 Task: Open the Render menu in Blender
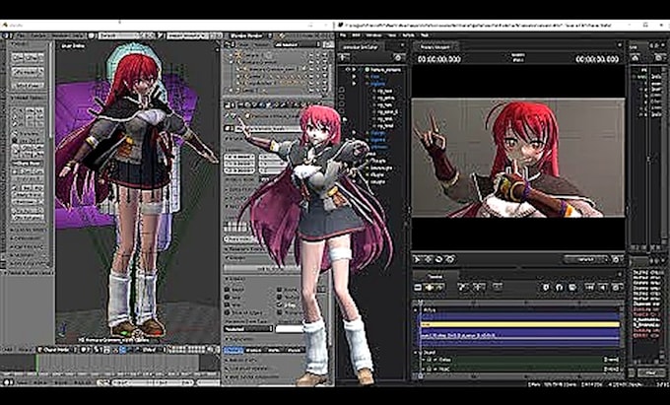click(x=39, y=35)
